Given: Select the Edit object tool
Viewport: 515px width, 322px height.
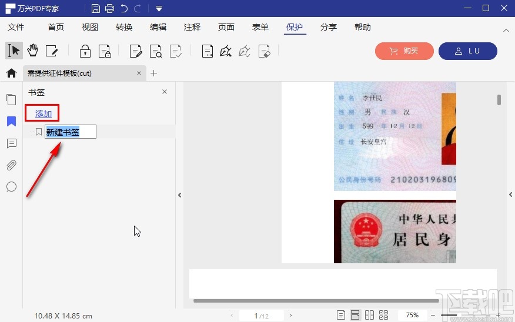Looking at the screenshot, I should coord(52,51).
